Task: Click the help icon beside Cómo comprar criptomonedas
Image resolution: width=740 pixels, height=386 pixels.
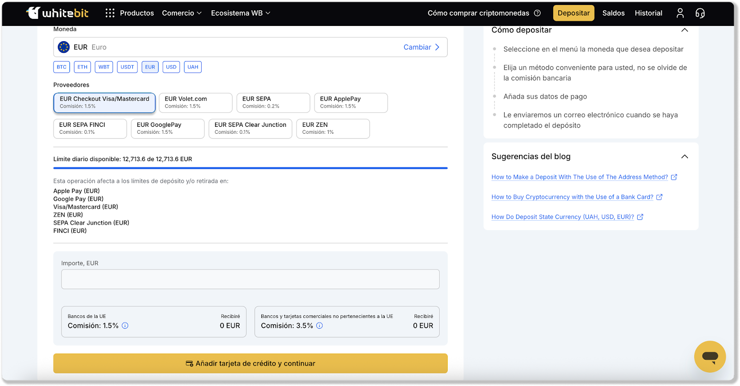Action: pyautogui.click(x=537, y=13)
